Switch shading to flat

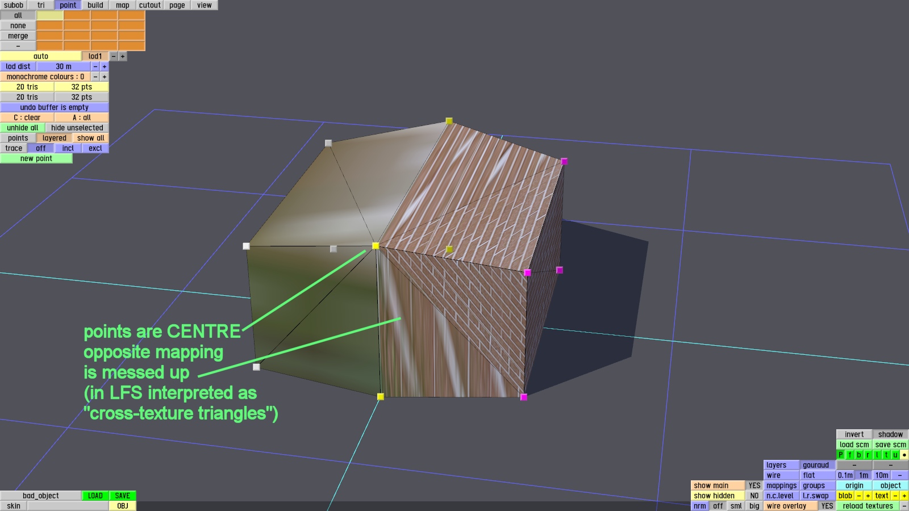coord(818,475)
